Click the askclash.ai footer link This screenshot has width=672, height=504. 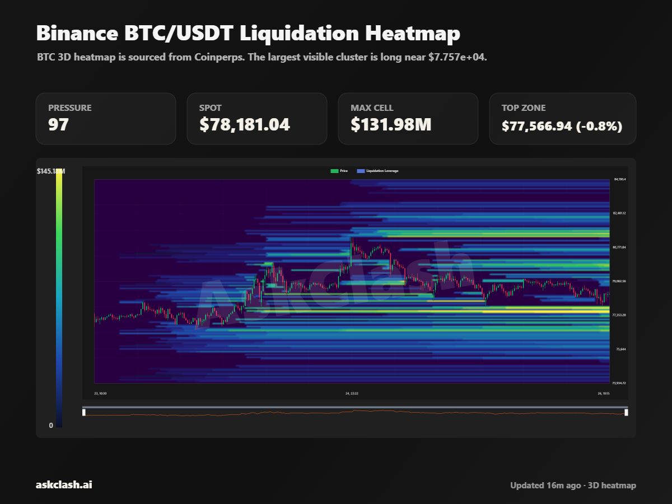[64, 485]
